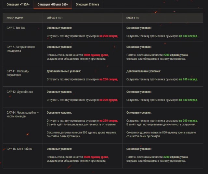Click 'Основные условия:' in САУ-15 row, 1.6 column
The height and width of the screenshot is (174, 208).
coord(139,149)
